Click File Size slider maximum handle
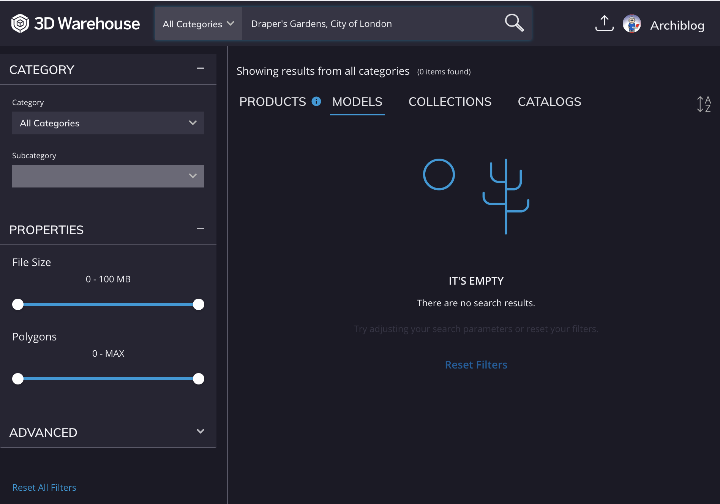 click(199, 304)
